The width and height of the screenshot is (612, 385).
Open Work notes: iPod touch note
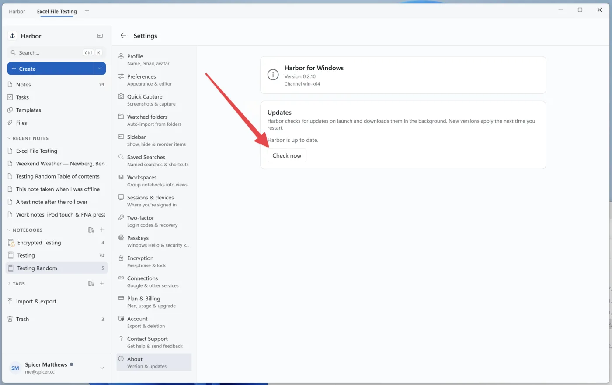pos(56,215)
